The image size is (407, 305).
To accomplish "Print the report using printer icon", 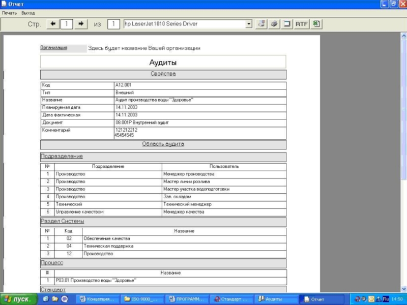I will [x=274, y=24].
